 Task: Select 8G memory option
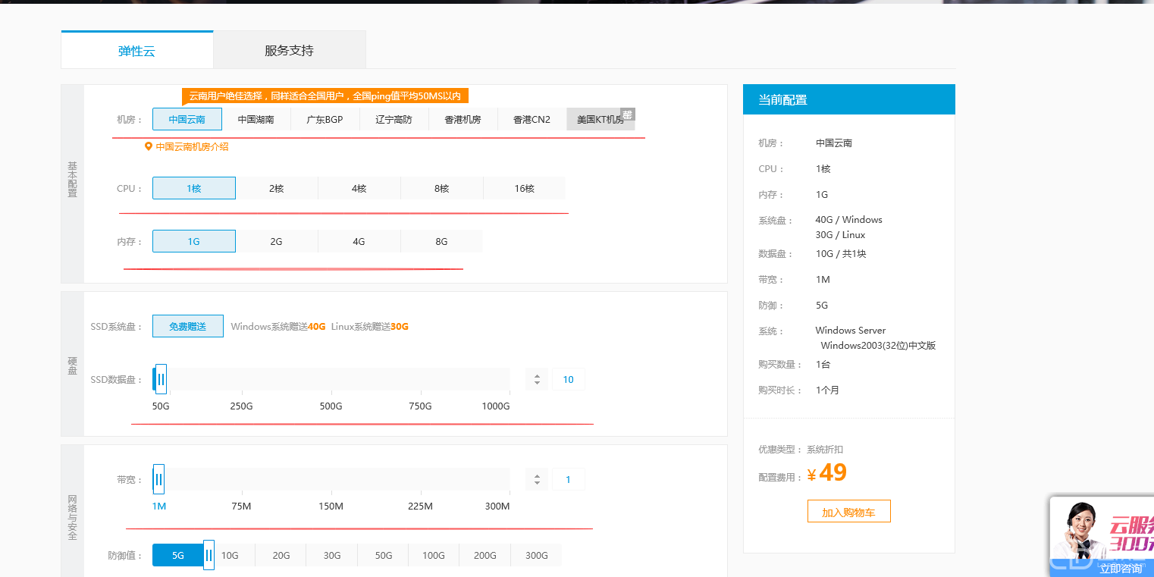(x=441, y=241)
